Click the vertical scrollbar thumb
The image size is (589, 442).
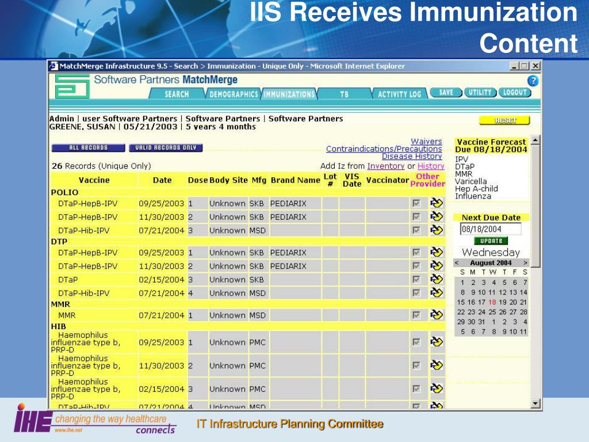(536, 207)
